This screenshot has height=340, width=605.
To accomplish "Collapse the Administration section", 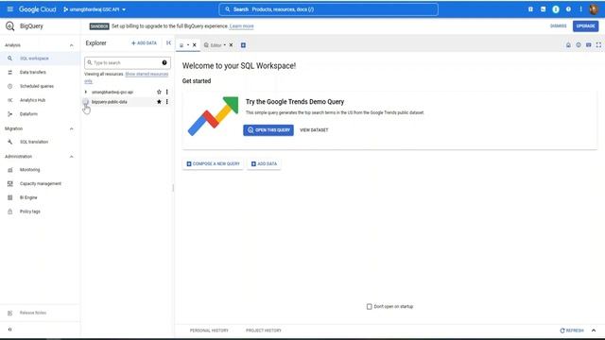I will [72, 157].
